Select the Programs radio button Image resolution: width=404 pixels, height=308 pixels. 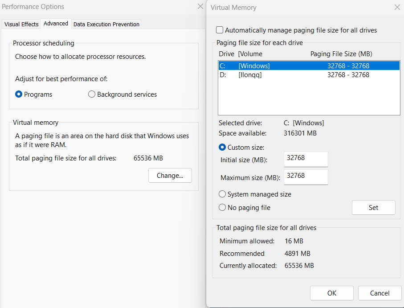click(x=19, y=94)
